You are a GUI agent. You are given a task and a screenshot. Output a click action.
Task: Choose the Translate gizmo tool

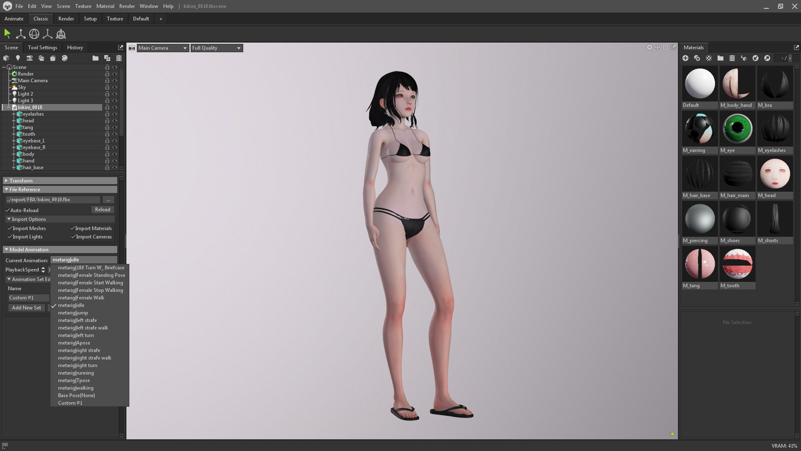click(20, 34)
